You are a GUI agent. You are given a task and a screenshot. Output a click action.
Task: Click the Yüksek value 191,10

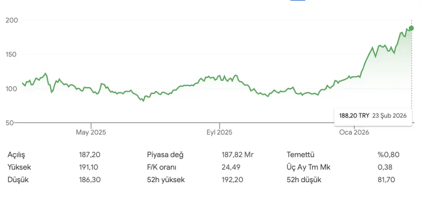(x=88, y=167)
